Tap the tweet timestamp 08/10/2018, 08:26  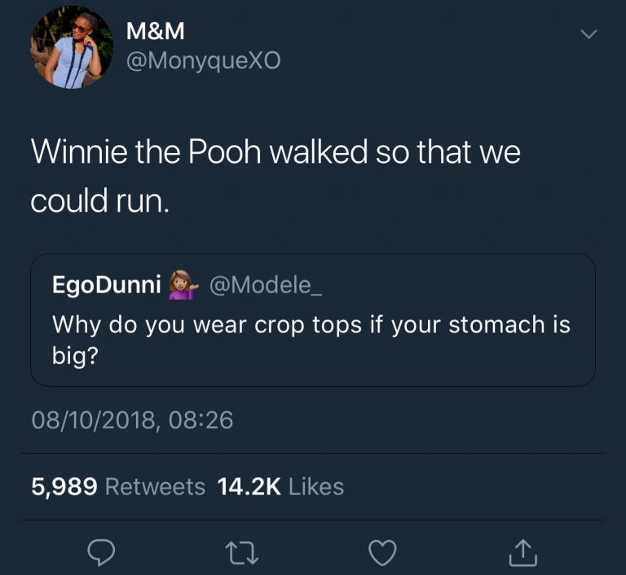pyautogui.click(x=132, y=420)
